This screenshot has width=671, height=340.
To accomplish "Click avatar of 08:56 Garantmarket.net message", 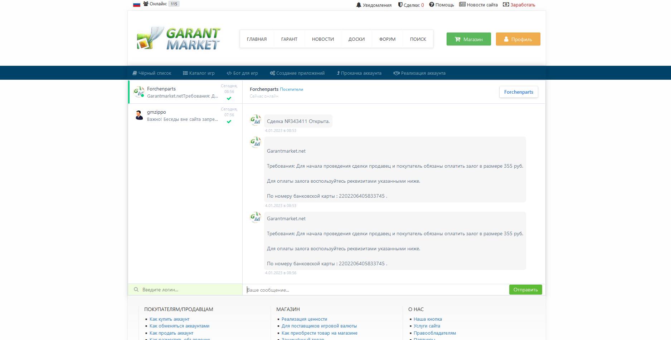I will (256, 217).
